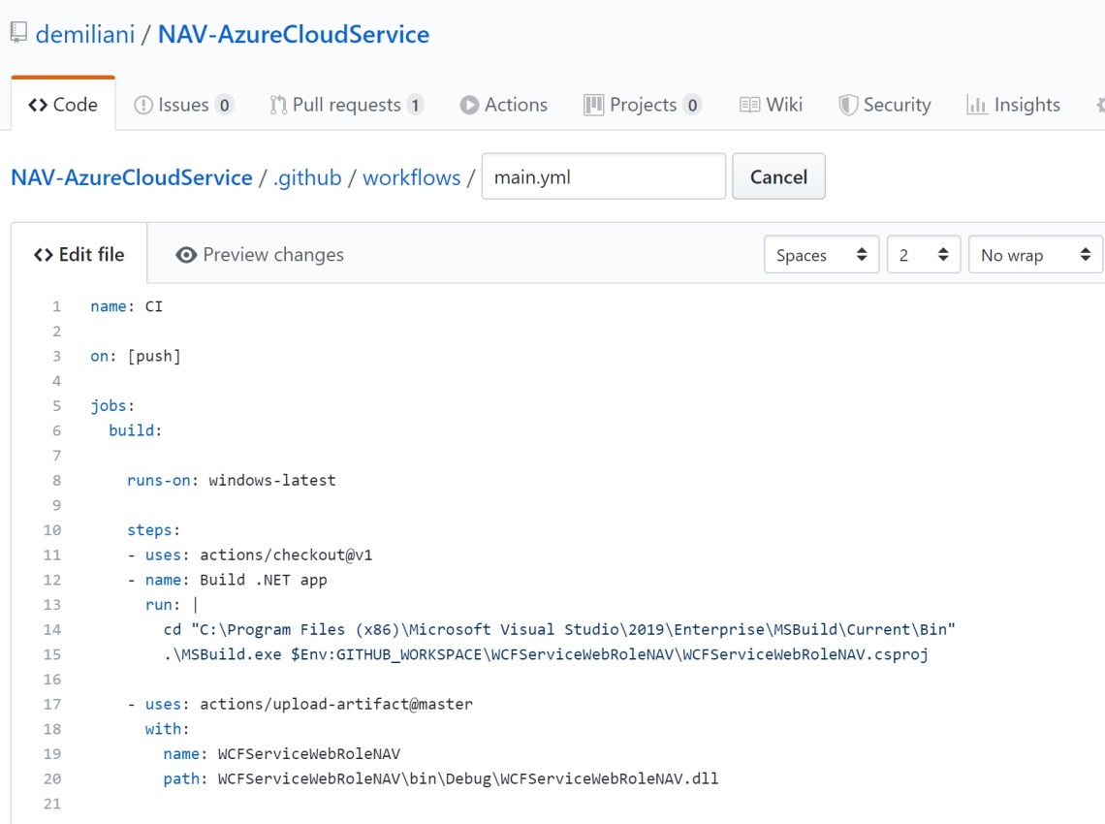Open the workflows breadcrumb link
This screenshot has width=1105, height=824.
pyautogui.click(x=411, y=177)
